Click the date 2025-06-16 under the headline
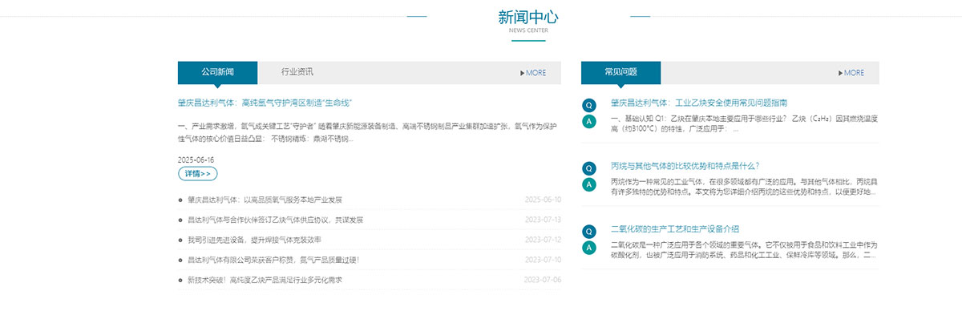The height and width of the screenshot is (311, 962). 196,160
